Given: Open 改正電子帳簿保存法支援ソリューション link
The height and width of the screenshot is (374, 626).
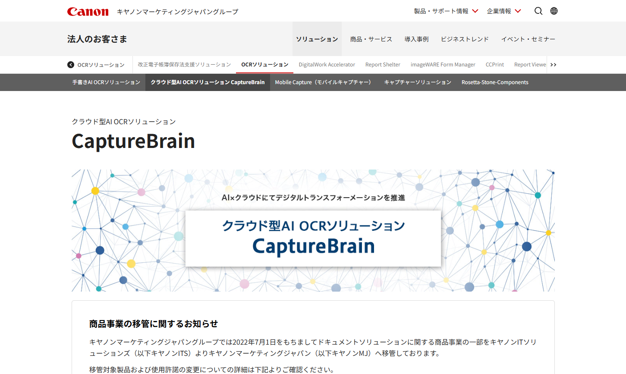Looking at the screenshot, I should pos(184,65).
